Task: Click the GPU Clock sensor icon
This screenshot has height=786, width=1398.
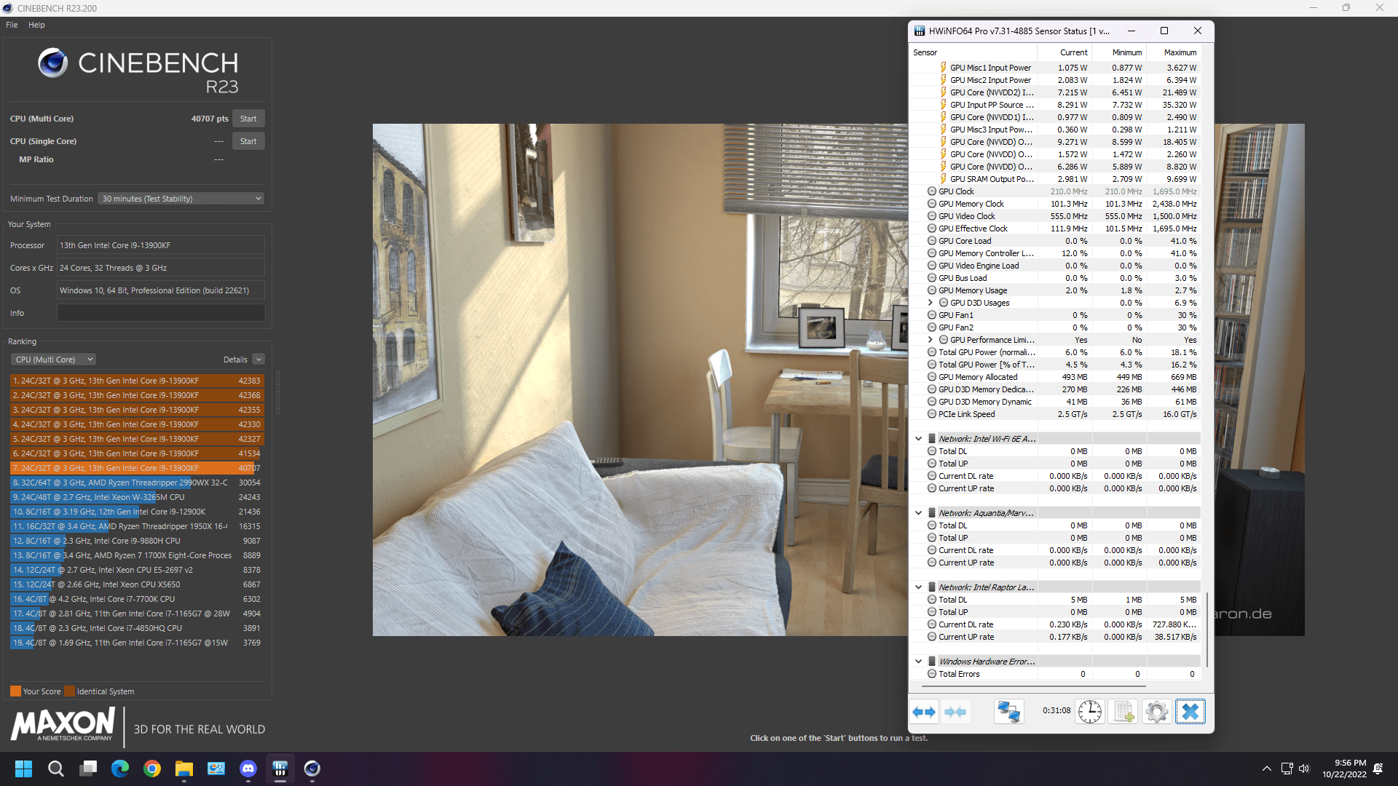Action: coord(931,191)
